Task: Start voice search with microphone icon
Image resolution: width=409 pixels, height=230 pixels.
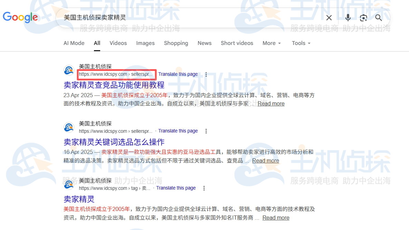Action: [x=348, y=18]
